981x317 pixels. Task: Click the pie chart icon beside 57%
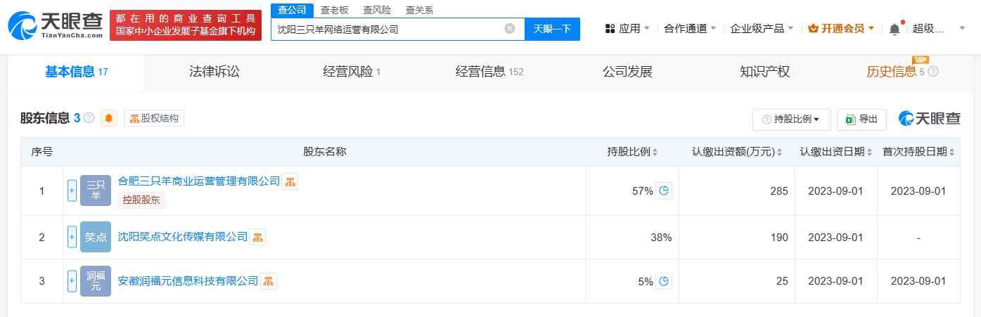[x=664, y=190]
